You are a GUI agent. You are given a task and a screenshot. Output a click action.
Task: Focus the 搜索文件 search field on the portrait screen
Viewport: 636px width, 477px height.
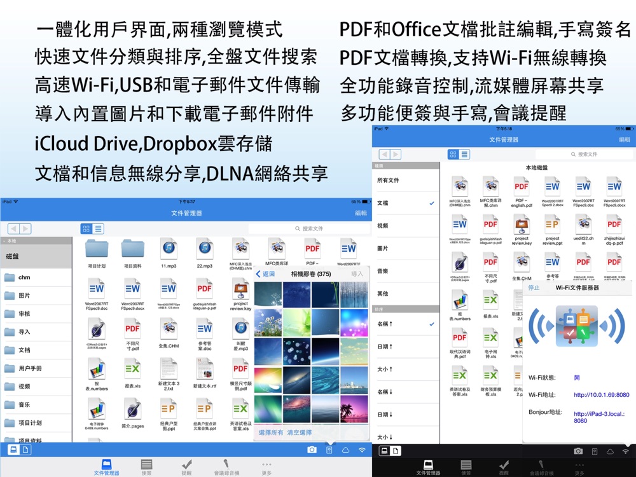coord(584,154)
